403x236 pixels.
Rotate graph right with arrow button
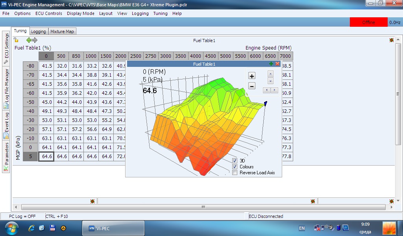[274, 90]
